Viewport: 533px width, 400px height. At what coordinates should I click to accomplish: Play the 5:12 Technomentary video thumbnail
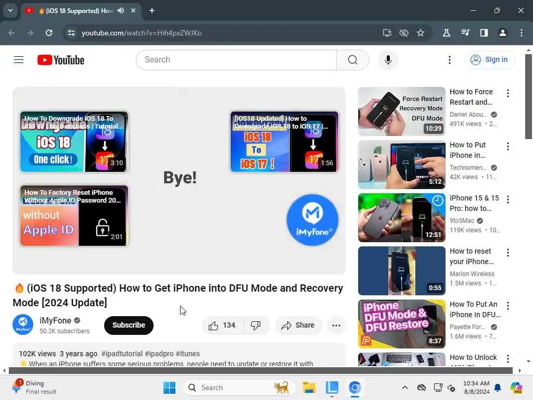pyautogui.click(x=401, y=164)
